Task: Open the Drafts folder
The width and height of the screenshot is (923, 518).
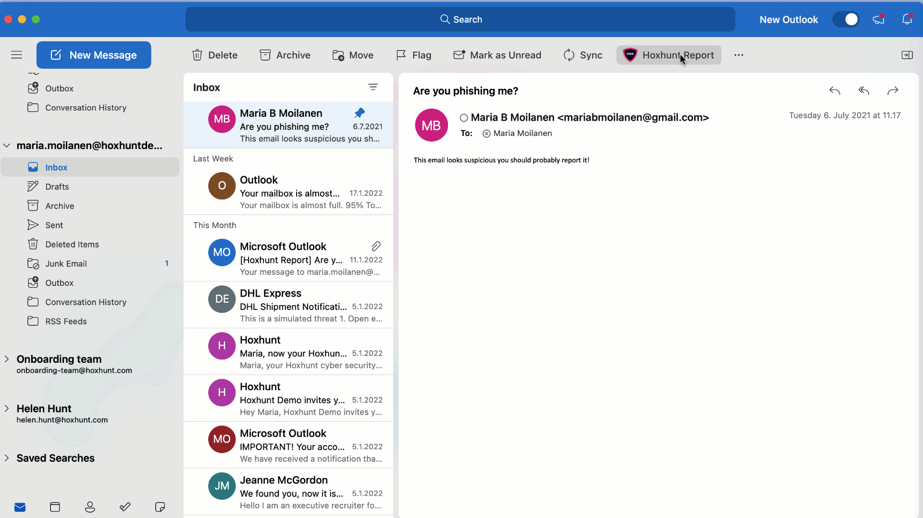Action: 90,186
